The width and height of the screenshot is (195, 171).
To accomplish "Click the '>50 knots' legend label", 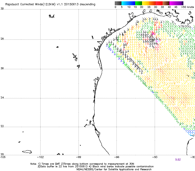I will 187,7.
